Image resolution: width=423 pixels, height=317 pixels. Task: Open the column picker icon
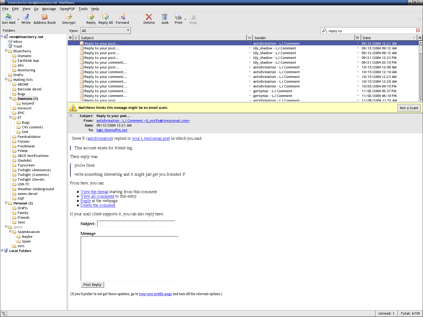click(x=420, y=38)
